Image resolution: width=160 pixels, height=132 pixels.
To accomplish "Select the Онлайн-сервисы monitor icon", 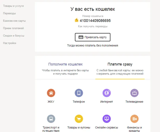I will pyautogui.click(x=106, y=119).
